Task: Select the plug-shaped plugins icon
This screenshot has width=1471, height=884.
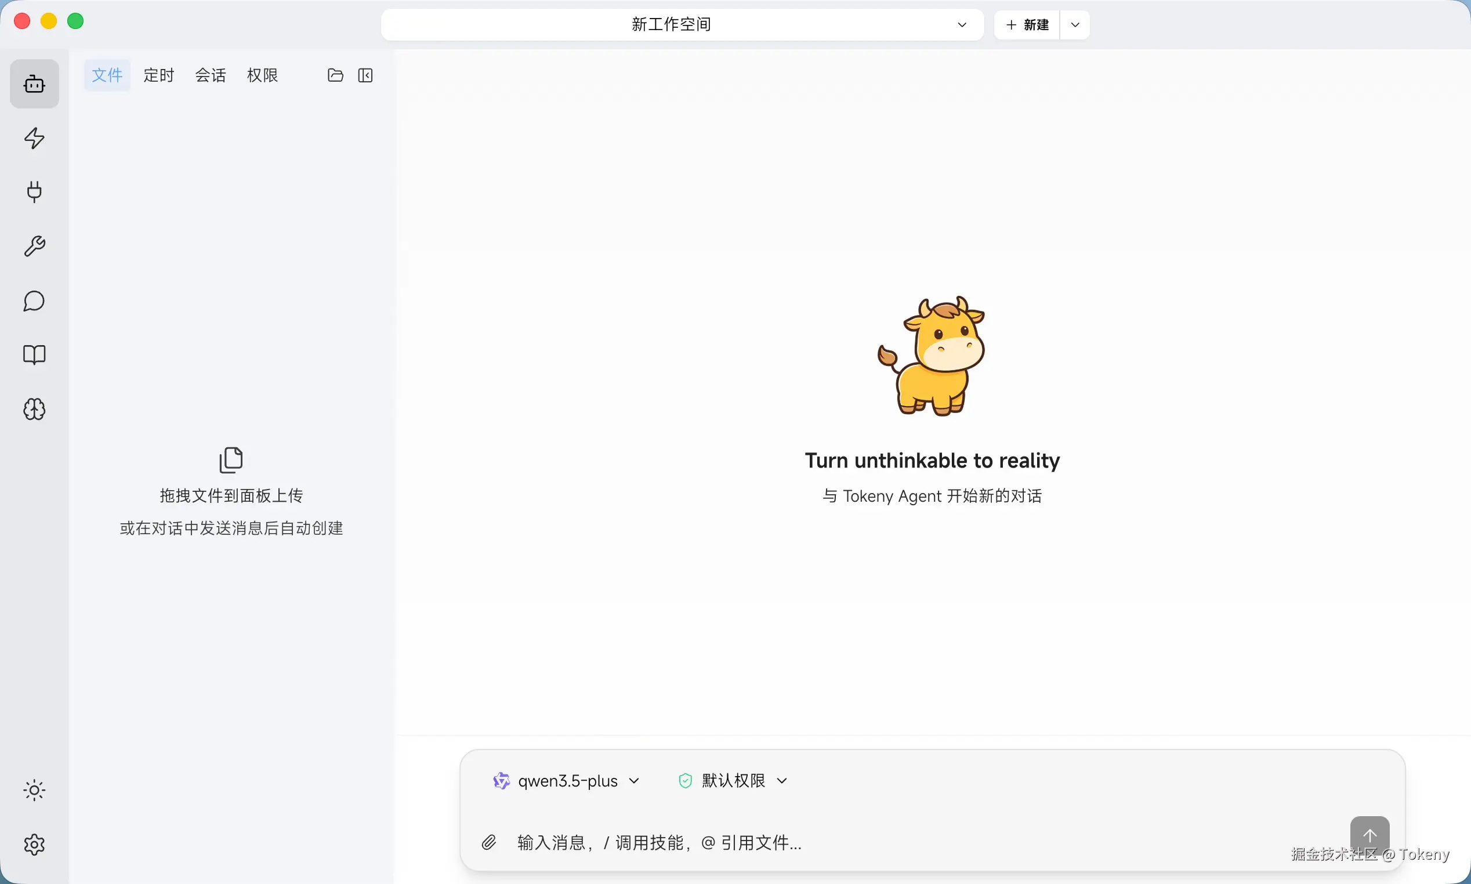Action: click(34, 192)
